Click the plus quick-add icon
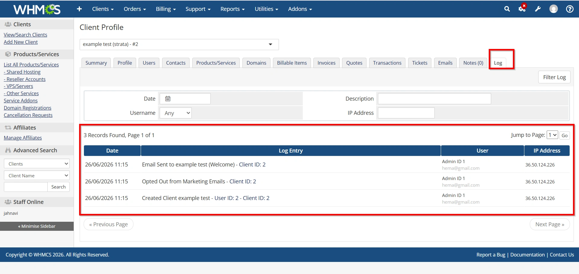The width and height of the screenshot is (579, 274). 79,9
